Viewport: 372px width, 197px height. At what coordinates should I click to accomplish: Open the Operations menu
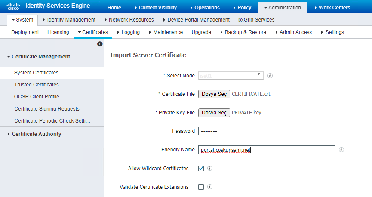205,8
